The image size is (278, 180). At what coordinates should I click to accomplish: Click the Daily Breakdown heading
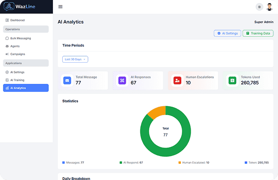76,179
